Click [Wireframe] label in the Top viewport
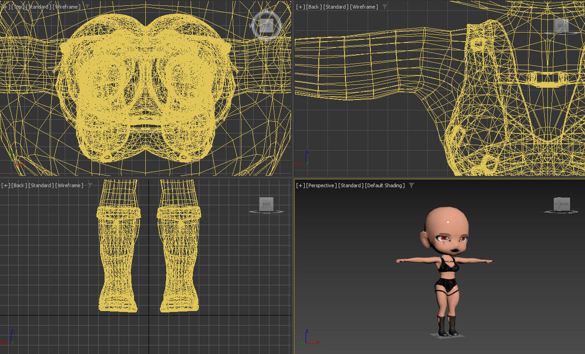The height and width of the screenshot is (354, 585). pos(67,7)
